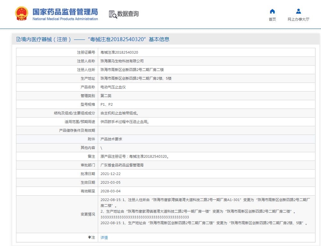
Task: Click the approval date 2021-12-22
Action: (111, 174)
